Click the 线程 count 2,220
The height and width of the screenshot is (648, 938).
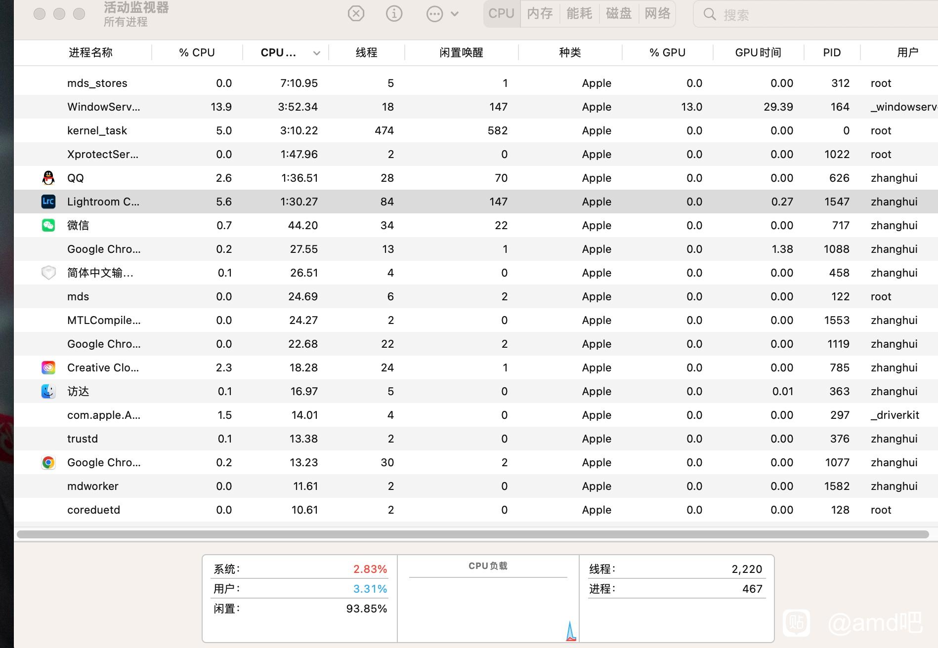pos(747,569)
